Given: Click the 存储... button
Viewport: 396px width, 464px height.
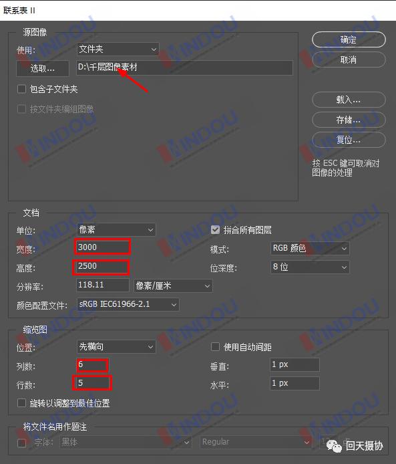Looking at the screenshot, I should coord(349,120).
